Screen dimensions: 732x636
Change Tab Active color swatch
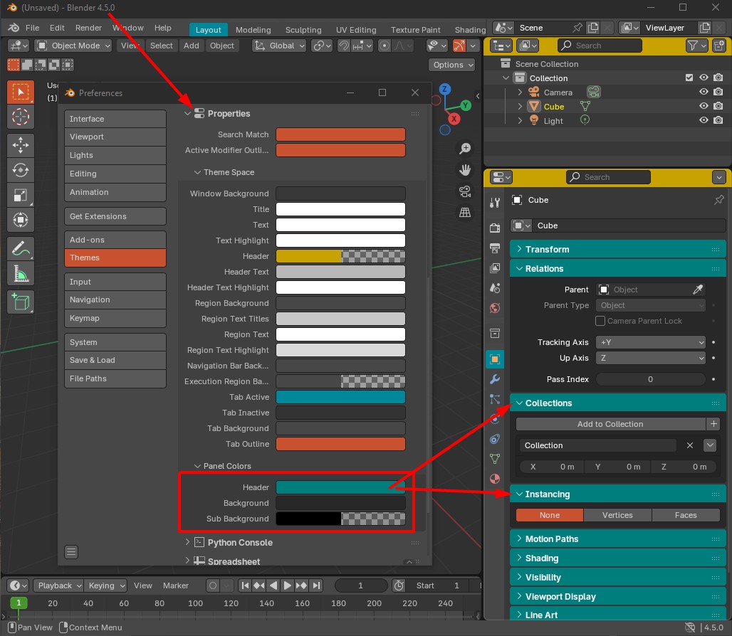tap(340, 397)
